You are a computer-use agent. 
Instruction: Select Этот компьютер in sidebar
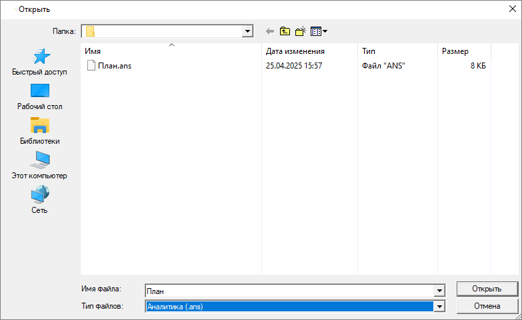coord(39,166)
